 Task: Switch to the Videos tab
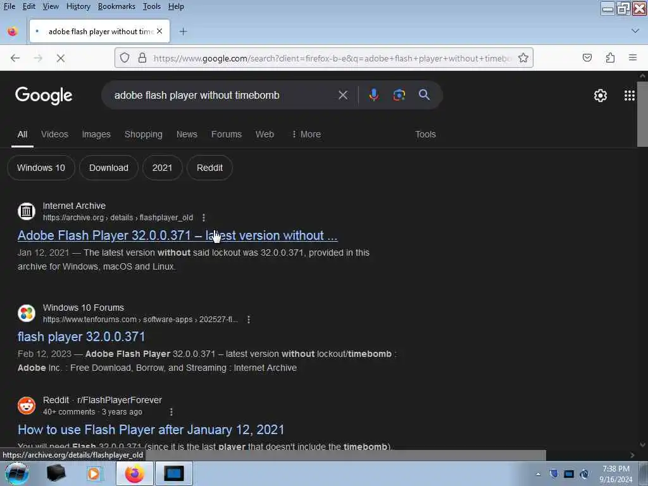pyautogui.click(x=54, y=134)
